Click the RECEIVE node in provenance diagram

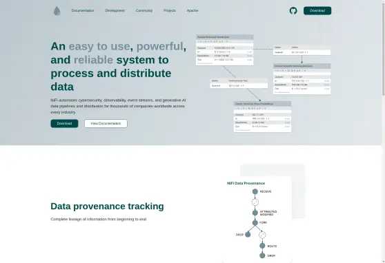coord(255,191)
